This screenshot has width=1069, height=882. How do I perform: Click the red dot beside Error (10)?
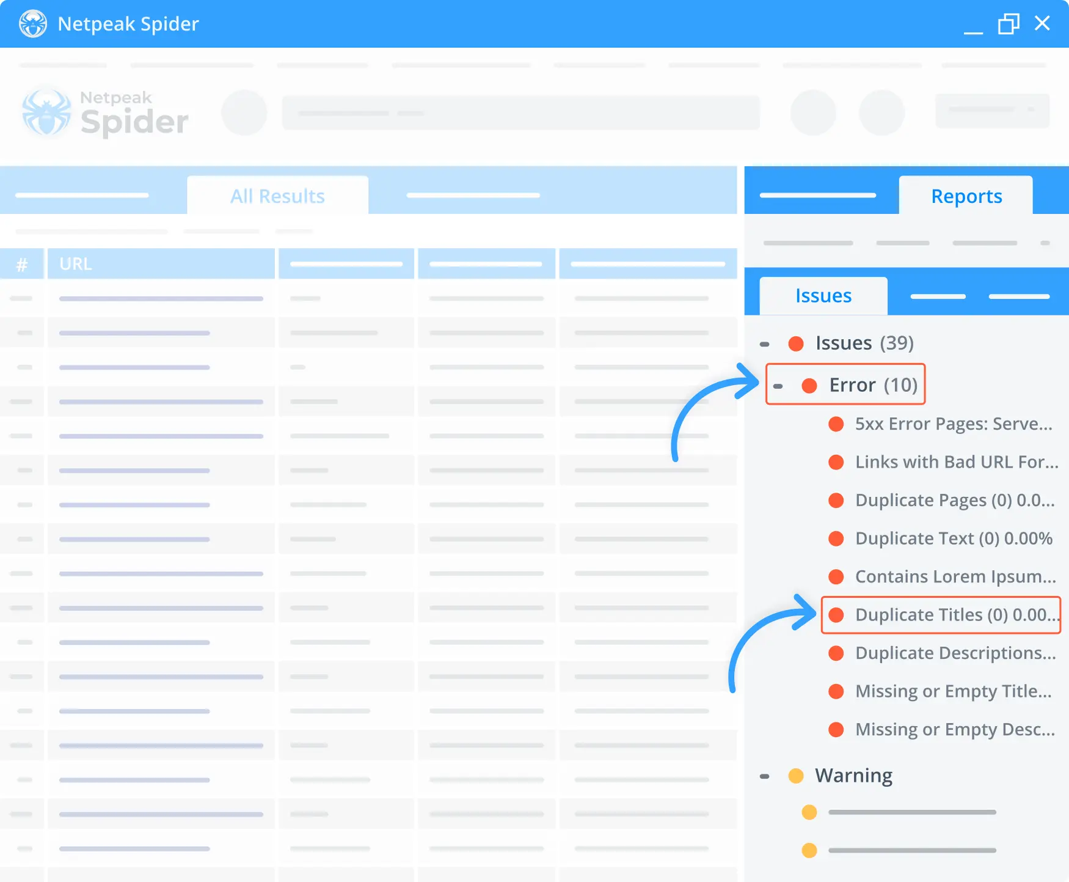click(x=809, y=385)
